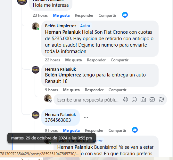
Task: Add a GIF to the reply
Action: 152,100
